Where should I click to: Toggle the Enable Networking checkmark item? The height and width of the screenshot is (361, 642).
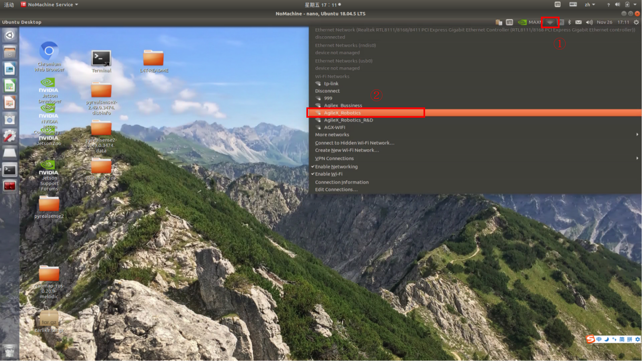[x=336, y=167]
